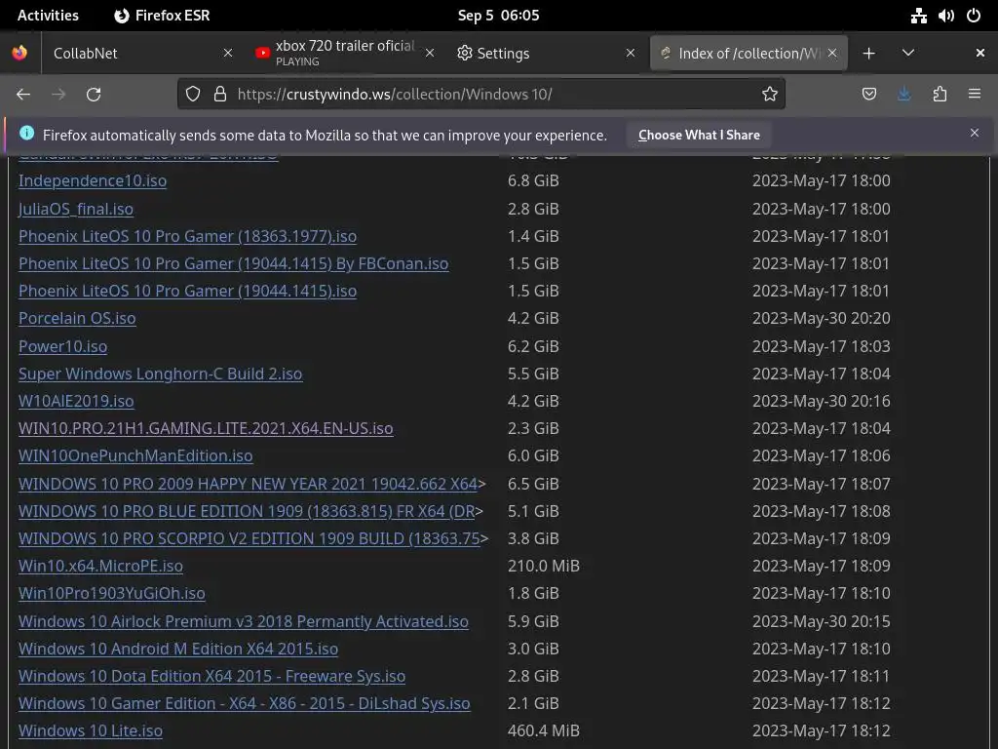Open Firefox ESR app menu
The height and width of the screenshot is (749, 998).
coord(162,16)
